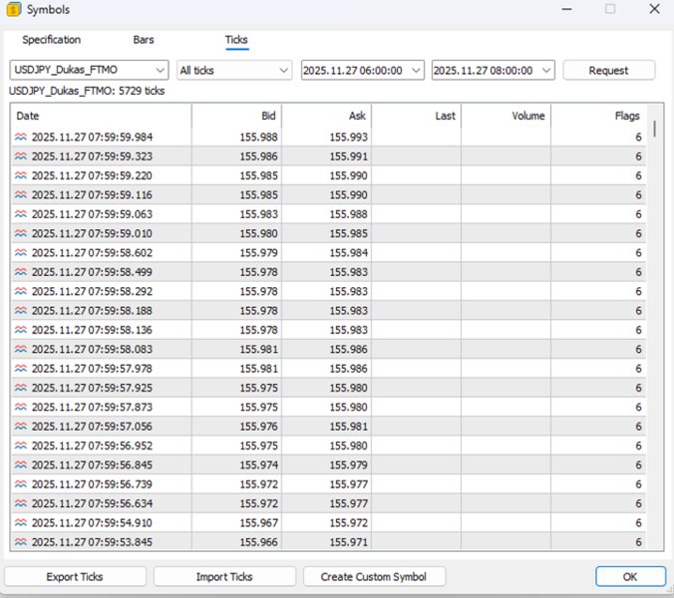Image resolution: width=674 pixels, height=598 pixels.
Task: Click tick icon for row 07:59:56.739
Action: (x=21, y=484)
